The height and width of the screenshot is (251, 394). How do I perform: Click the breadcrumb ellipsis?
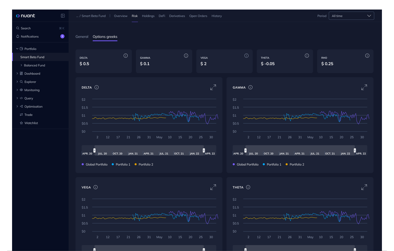[x=77, y=16]
